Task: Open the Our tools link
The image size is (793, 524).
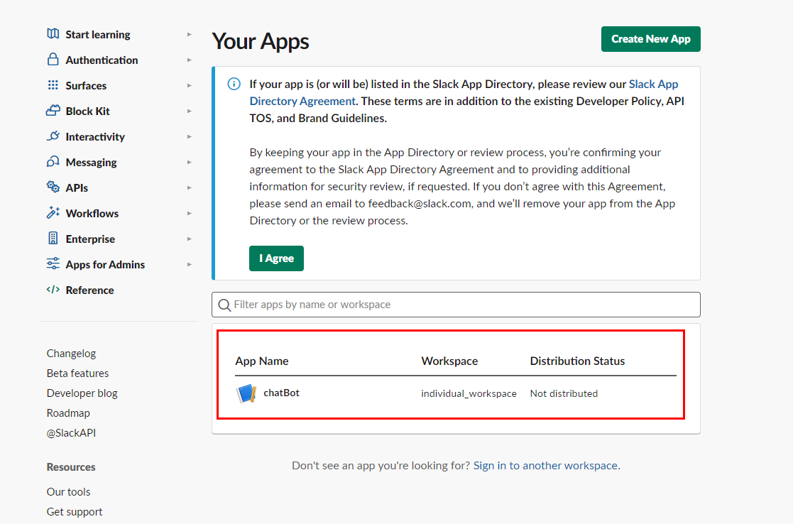Action: click(x=68, y=491)
